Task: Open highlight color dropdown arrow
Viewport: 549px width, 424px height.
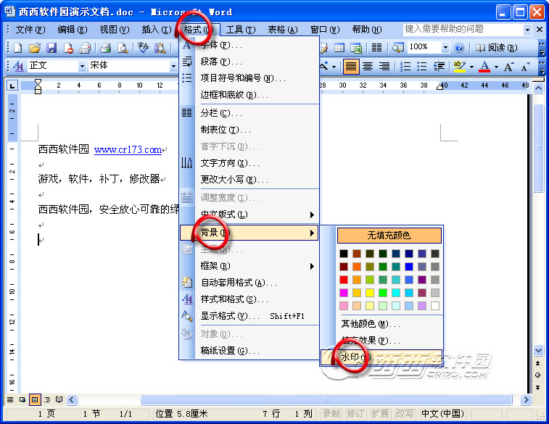Action: (x=471, y=67)
